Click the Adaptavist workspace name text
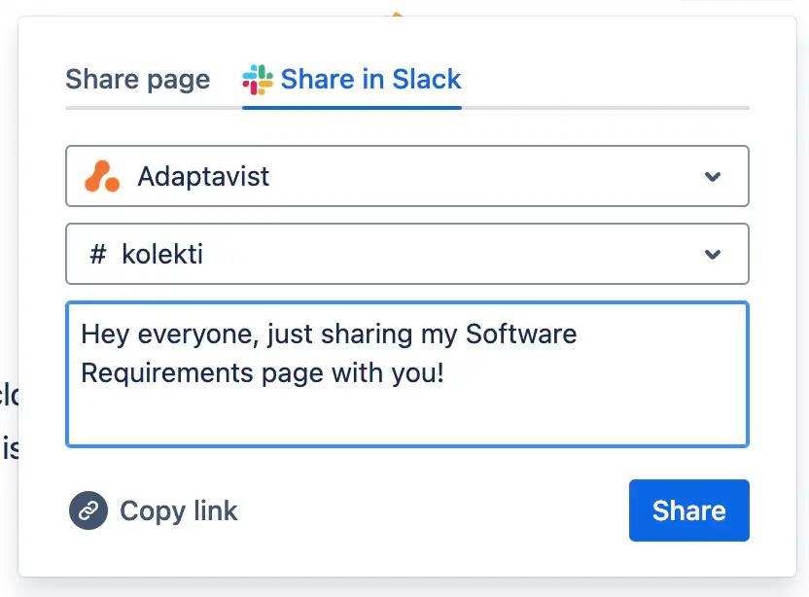This screenshot has width=809, height=597. coord(201,176)
